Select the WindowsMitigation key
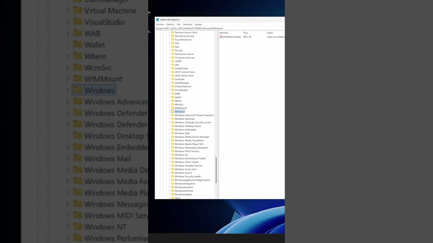The width and height of the screenshot is (433, 243). pyautogui.click(x=185, y=184)
